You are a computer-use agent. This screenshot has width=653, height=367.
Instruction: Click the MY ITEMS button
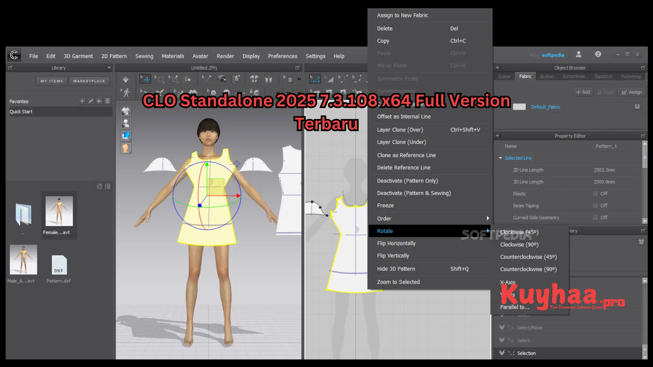[52, 81]
